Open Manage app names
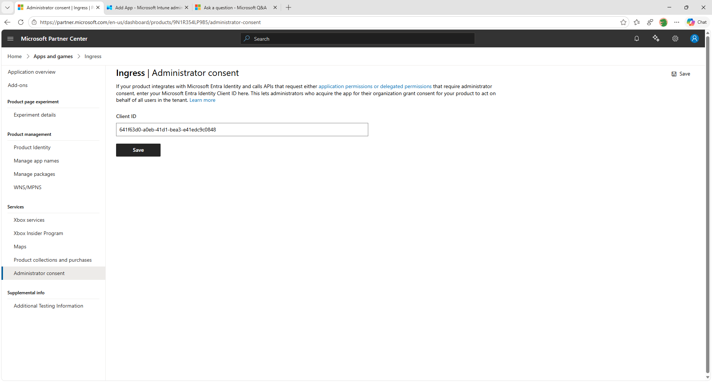The height and width of the screenshot is (382, 712). pyautogui.click(x=36, y=161)
